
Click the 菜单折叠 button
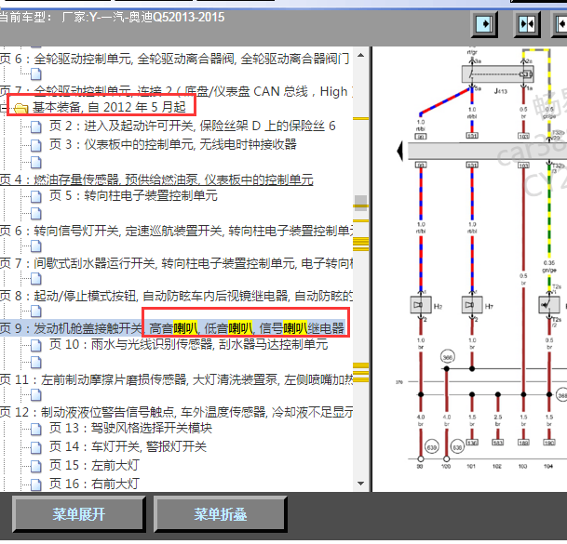coord(221,514)
